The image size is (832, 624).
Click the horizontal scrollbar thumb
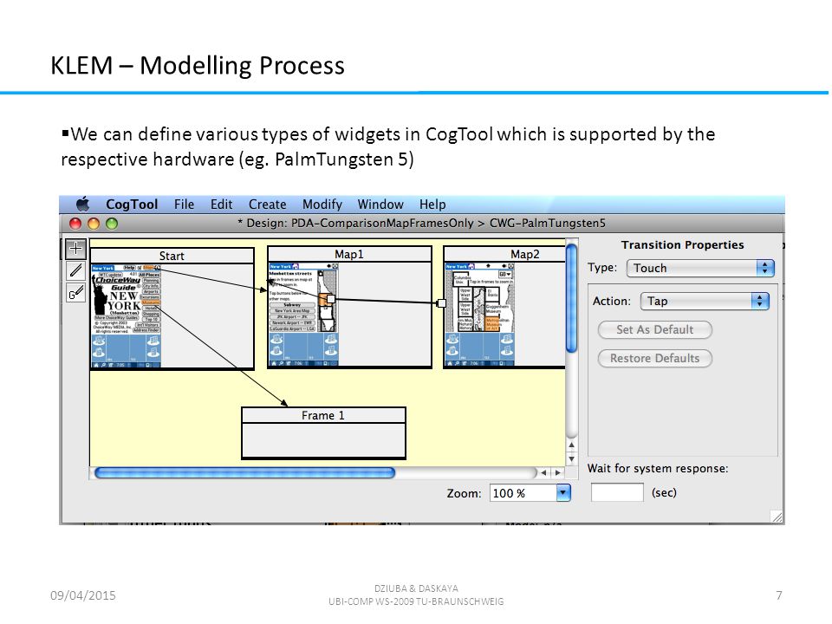(x=244, y=473)
